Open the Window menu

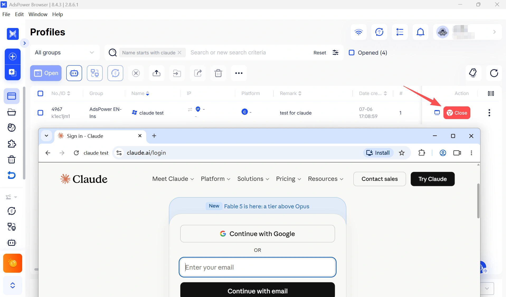[38, 14]
